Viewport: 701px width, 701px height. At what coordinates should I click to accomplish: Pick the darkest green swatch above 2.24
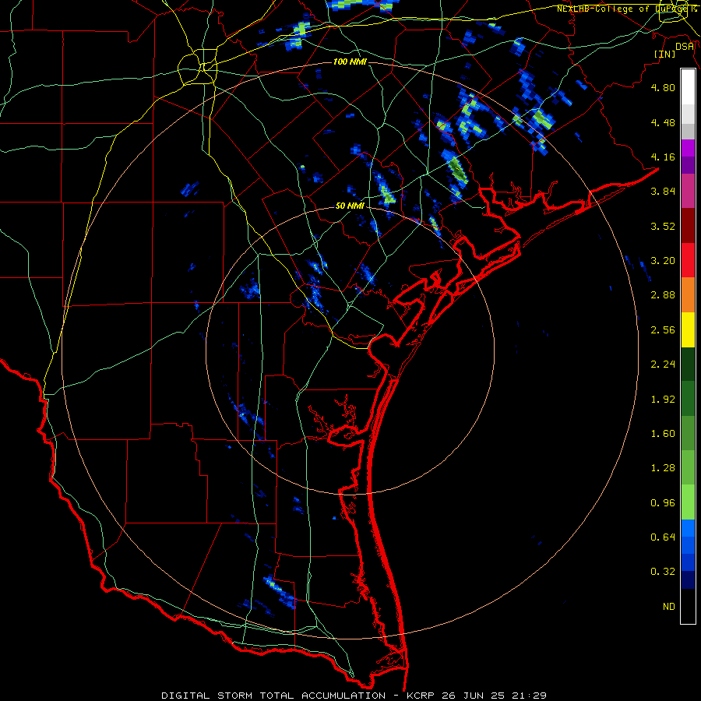[x=688, y=364]
